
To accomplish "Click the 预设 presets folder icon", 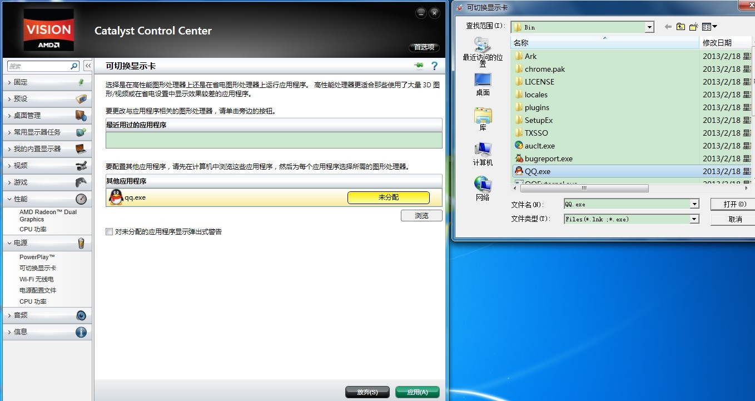I will coord(81,99).
